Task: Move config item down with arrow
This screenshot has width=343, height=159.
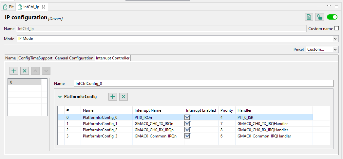Action: (x=46, y=71)
